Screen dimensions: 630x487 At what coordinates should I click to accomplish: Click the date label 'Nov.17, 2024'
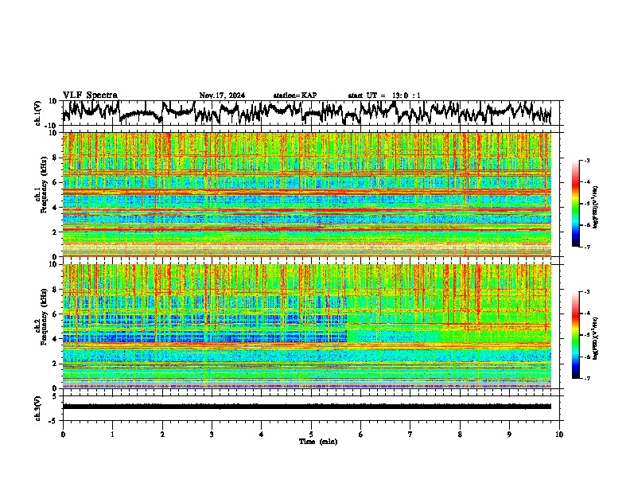pyautogui.click(x=222, y=95)
